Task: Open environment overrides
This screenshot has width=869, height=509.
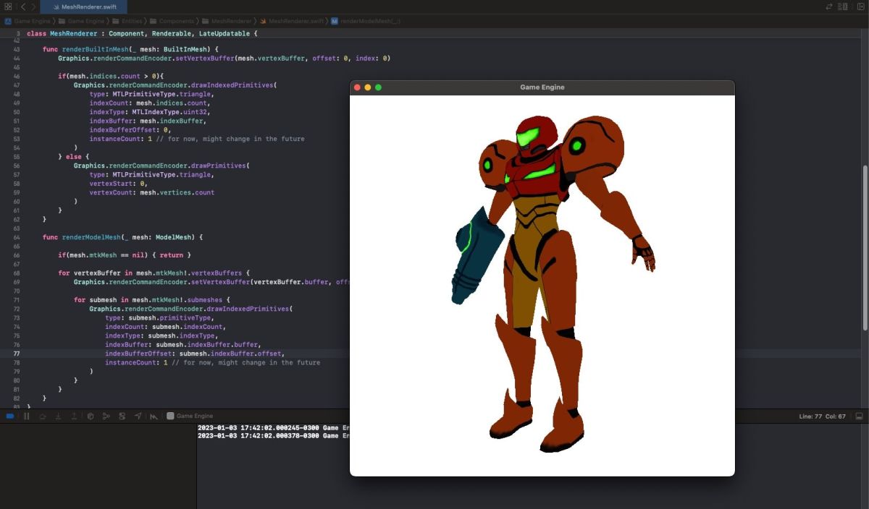Action: click(x=122, y=416)
